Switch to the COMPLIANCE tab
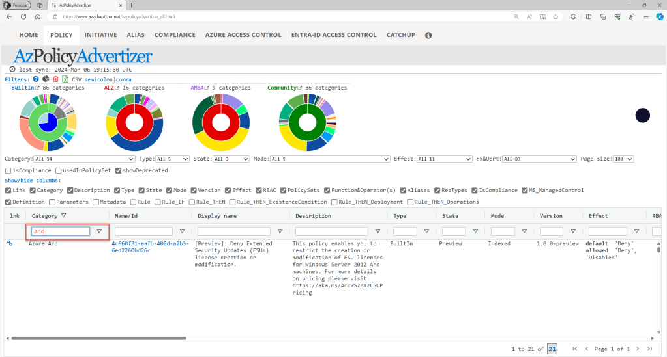This screenshot has width=667, height=357. [x=175, y=35]
